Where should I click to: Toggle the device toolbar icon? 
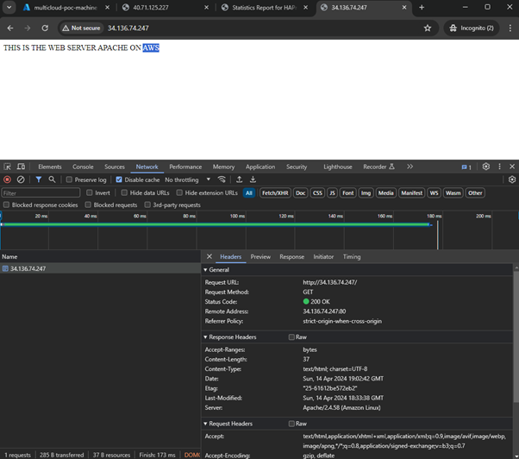tap(21, 167)
